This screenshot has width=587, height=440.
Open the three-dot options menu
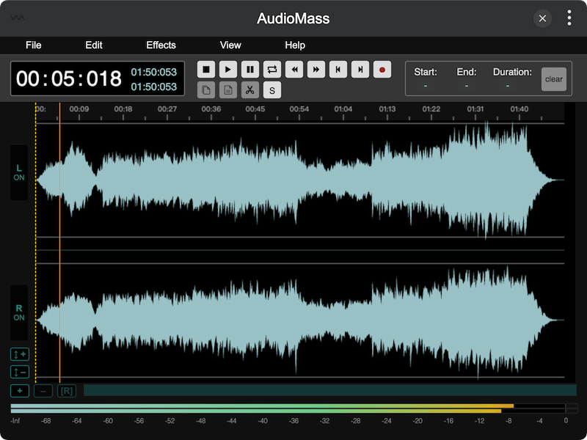[569, 18]
